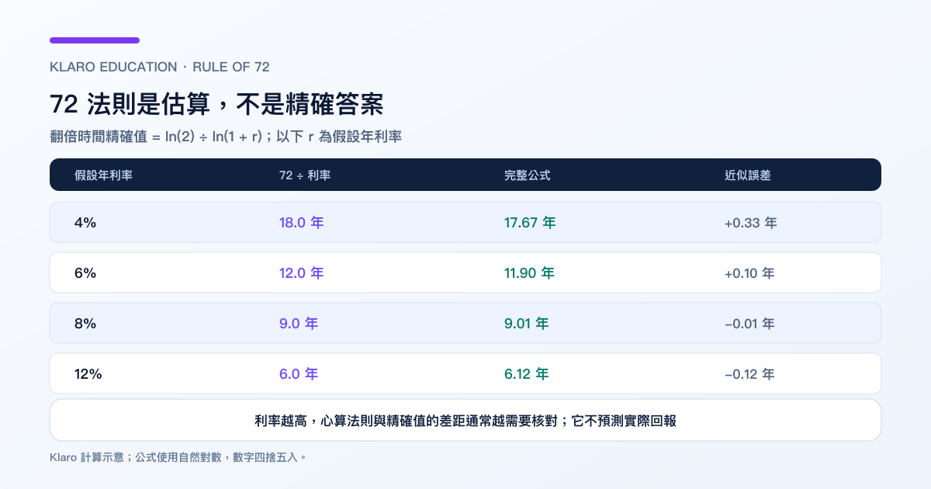Click the '假設年利率' column header
Image resolution: width=931 pixels, height=489 pixels.
[x=103, y=175]
